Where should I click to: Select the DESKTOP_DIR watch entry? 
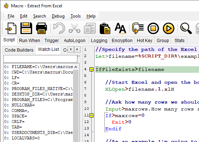(x=38, y=94)
